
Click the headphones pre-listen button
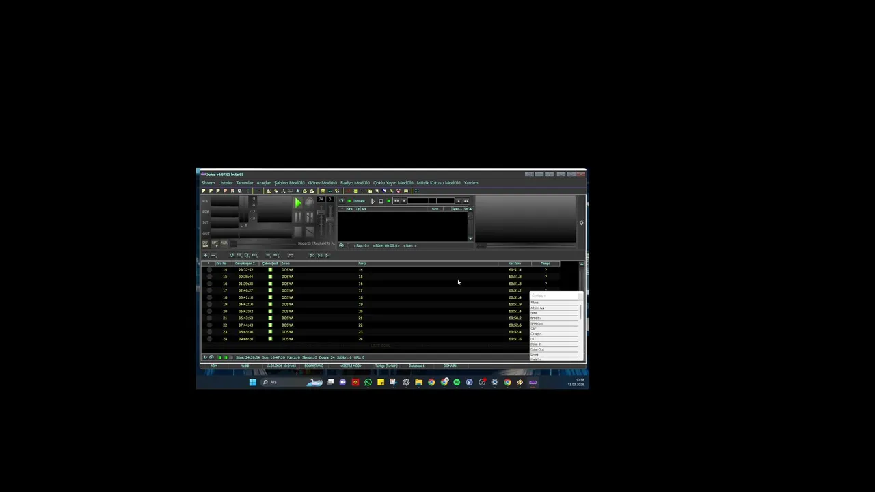point(310,202)
